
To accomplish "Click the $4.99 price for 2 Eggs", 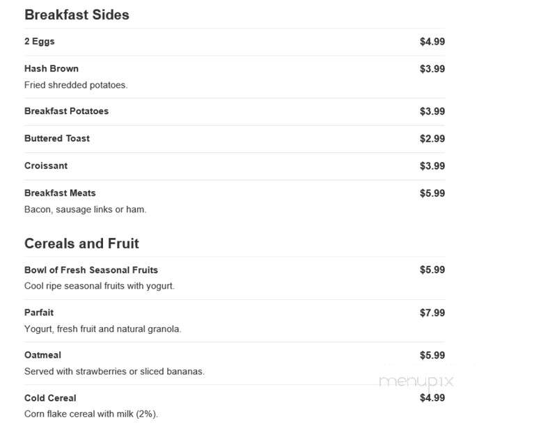I will point(432,41).
